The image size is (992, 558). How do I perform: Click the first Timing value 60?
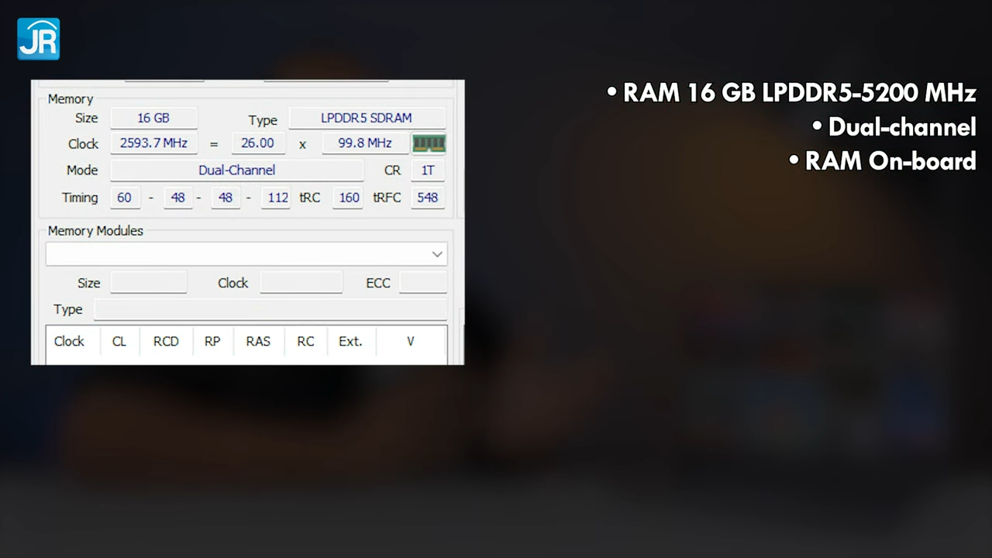point(124,198)
